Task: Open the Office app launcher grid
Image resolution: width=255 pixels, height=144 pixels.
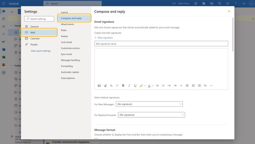Action: tap(4, 3)
